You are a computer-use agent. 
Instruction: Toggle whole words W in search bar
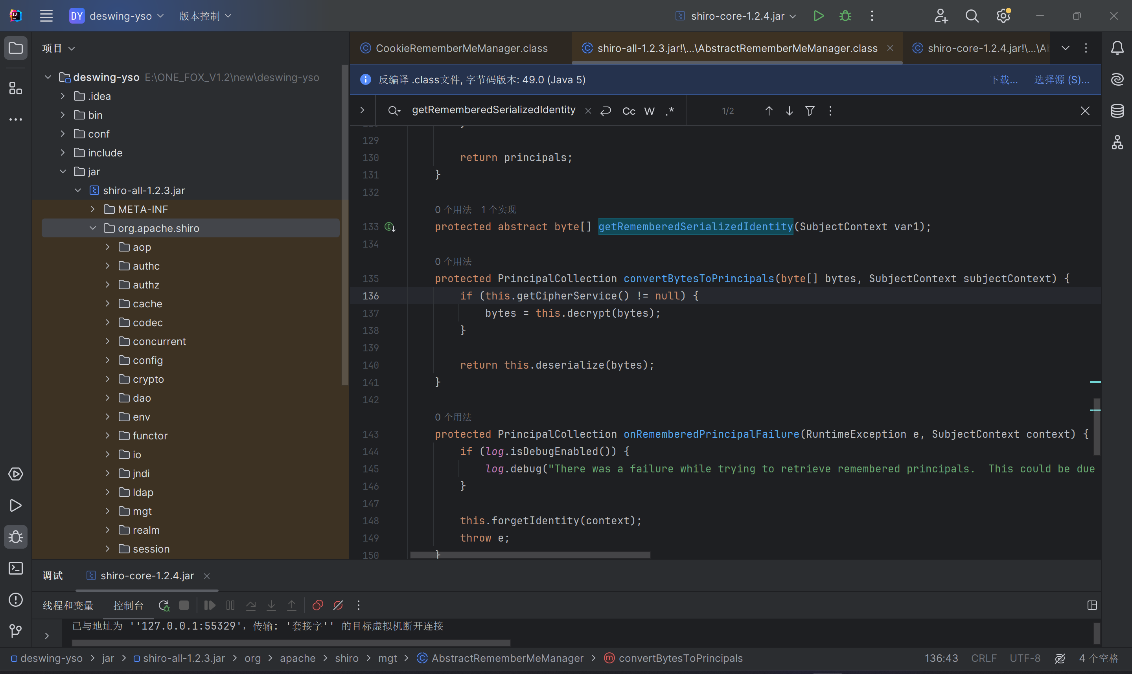[650, 111]
